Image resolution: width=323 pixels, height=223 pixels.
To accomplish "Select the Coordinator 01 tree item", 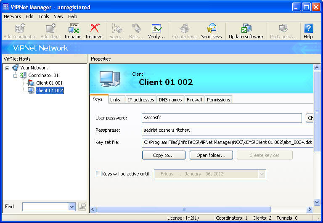I will tap(43, 75).
